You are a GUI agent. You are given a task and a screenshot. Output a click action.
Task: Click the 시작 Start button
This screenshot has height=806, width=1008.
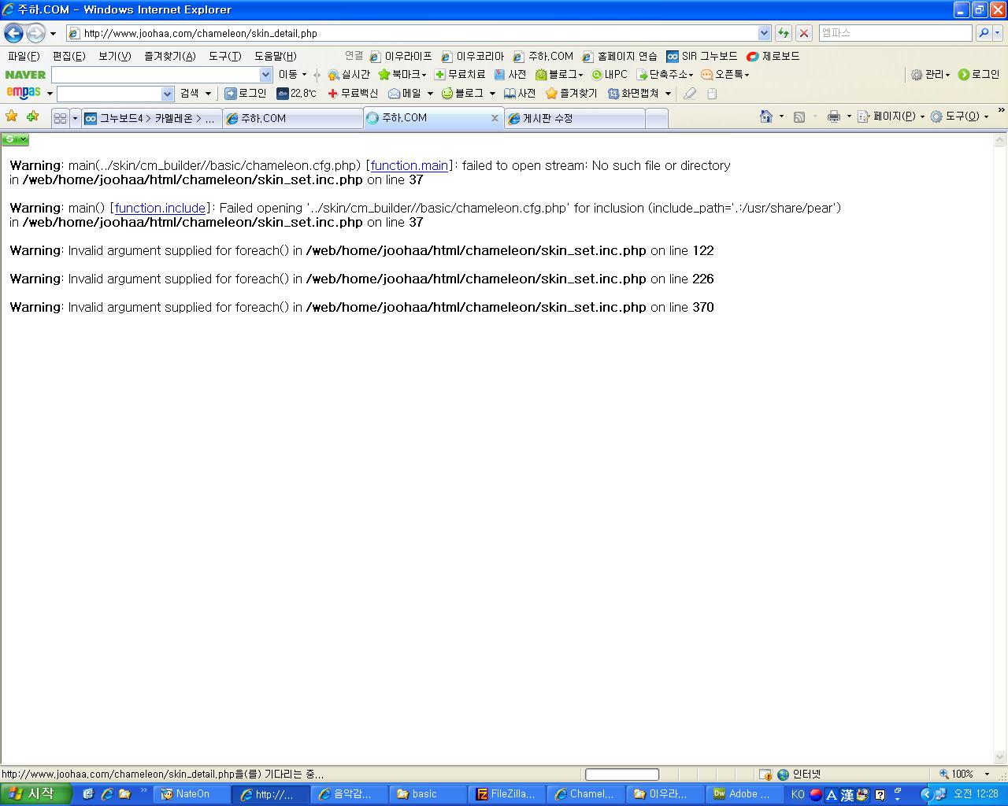click(x=36, y=793)
